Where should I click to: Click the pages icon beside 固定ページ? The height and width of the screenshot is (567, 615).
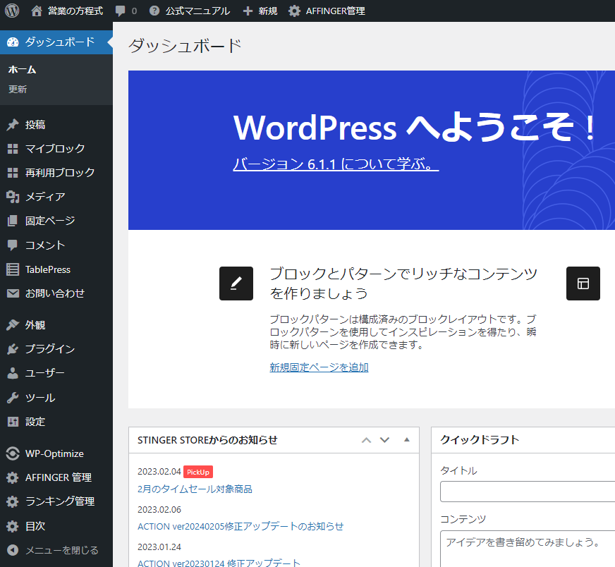(13, 221)
